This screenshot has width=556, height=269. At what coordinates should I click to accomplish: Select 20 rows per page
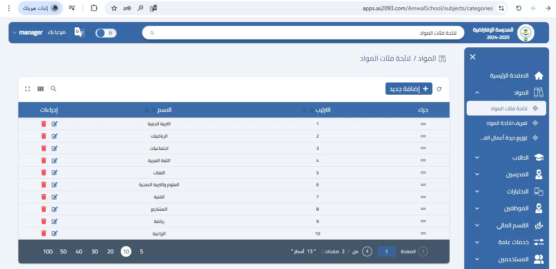110,251
